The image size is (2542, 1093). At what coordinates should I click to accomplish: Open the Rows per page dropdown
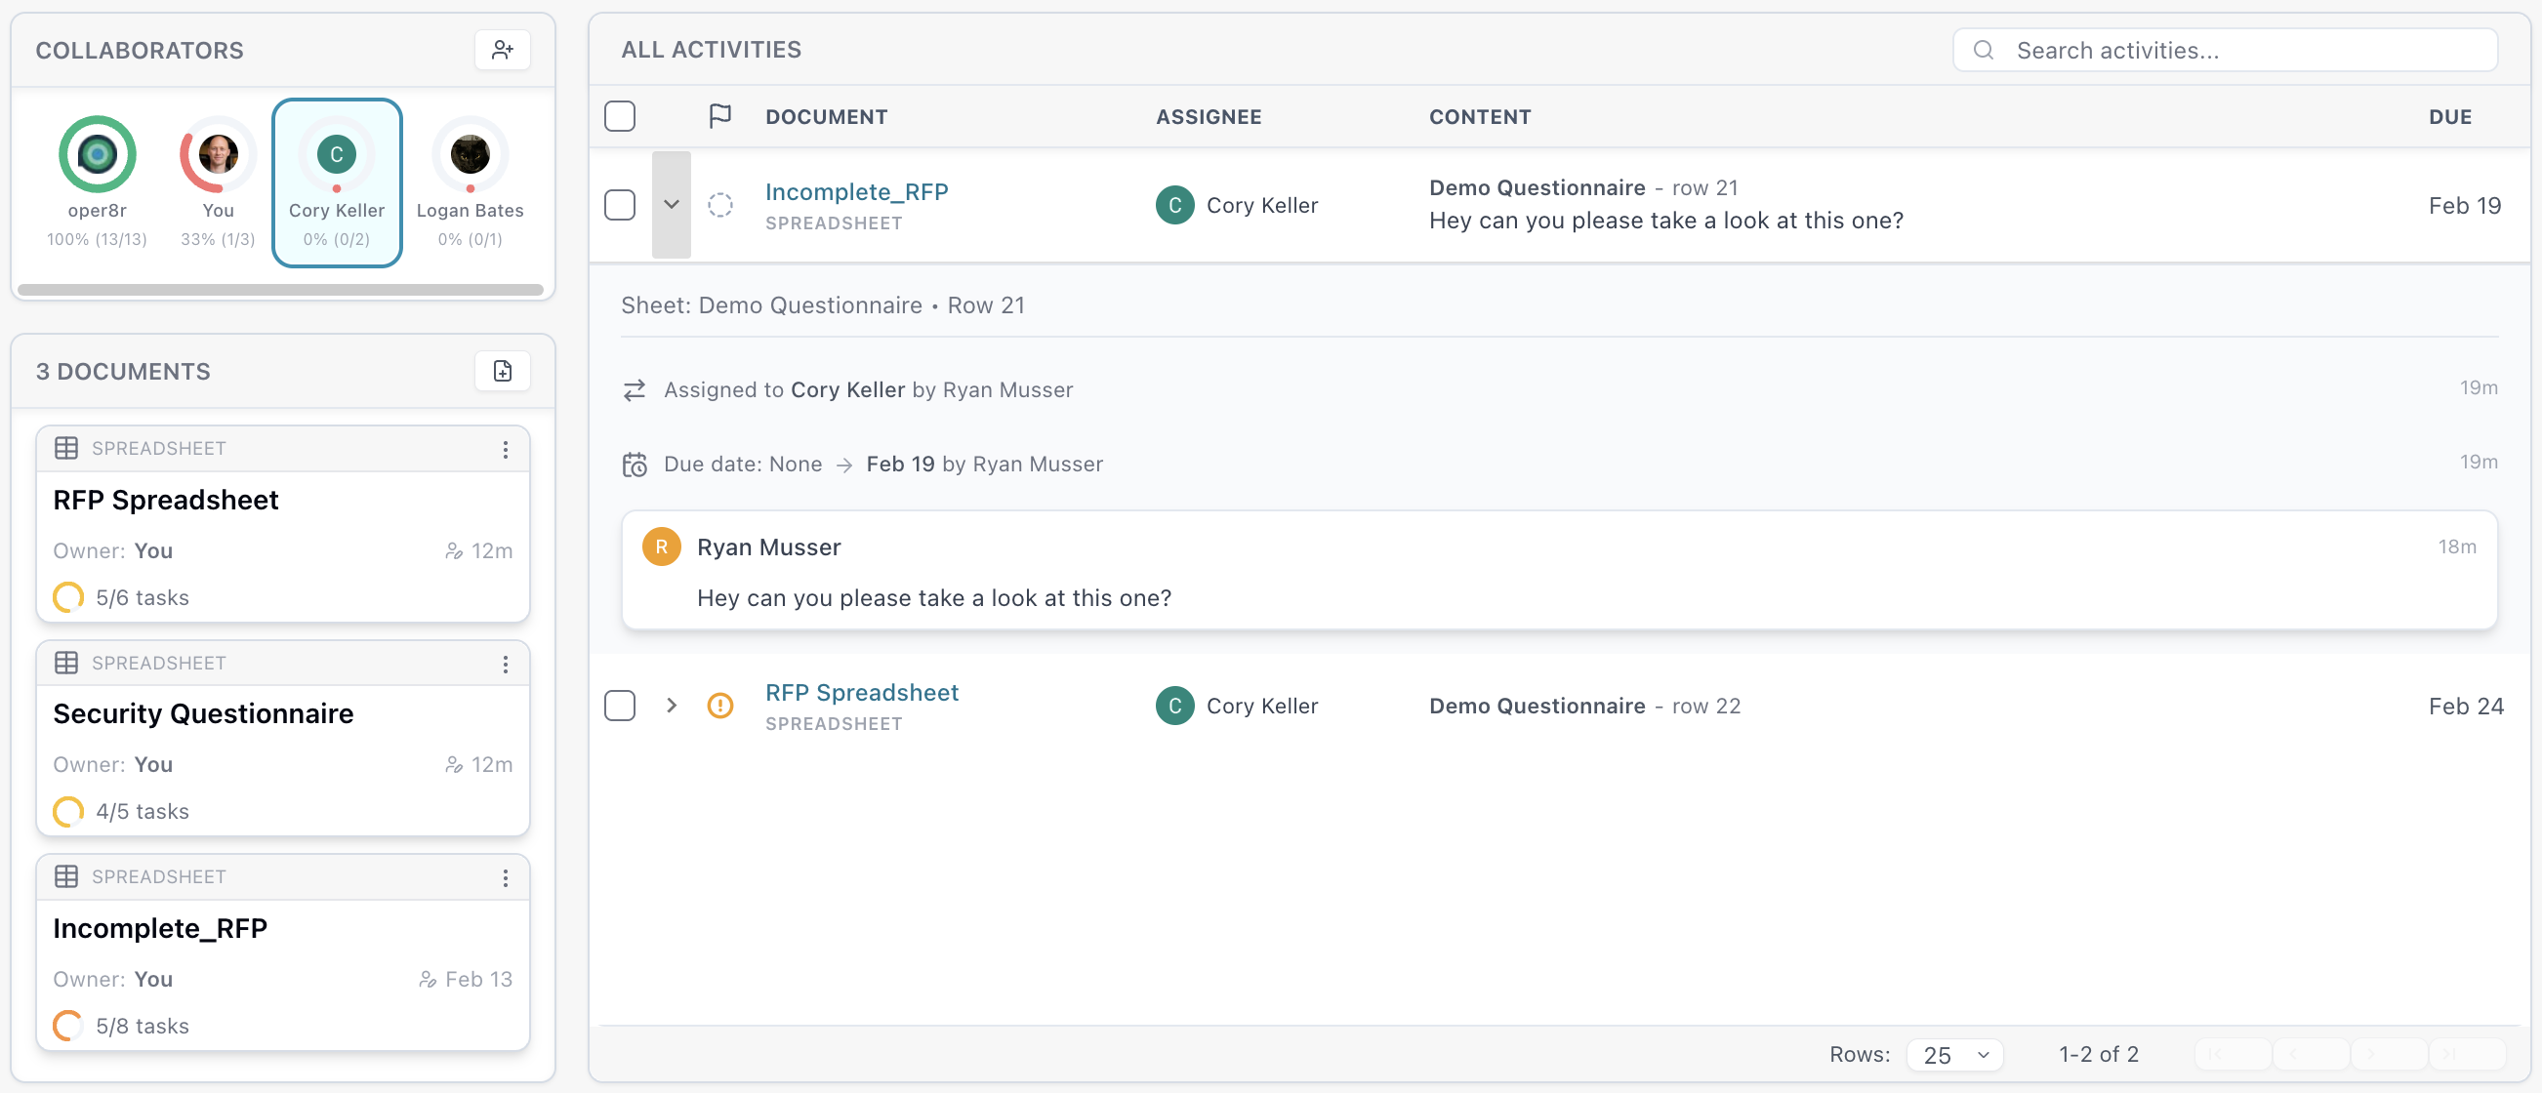1955,1054
